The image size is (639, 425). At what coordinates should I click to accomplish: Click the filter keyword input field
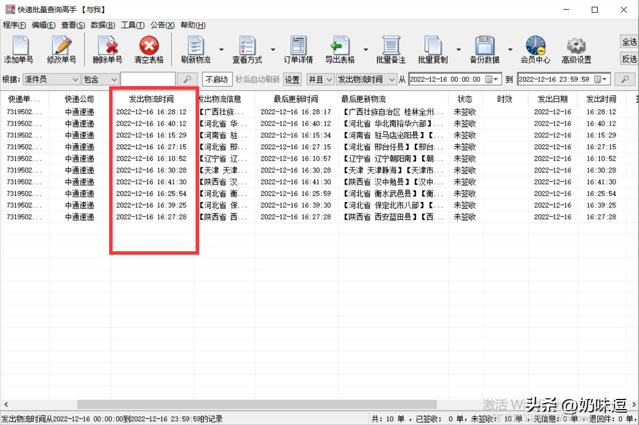pyautogui.click(x=149, y=79)
